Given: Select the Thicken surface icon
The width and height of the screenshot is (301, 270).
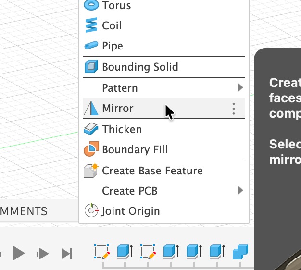Looking at the screenshot, I should coord(91,129).
